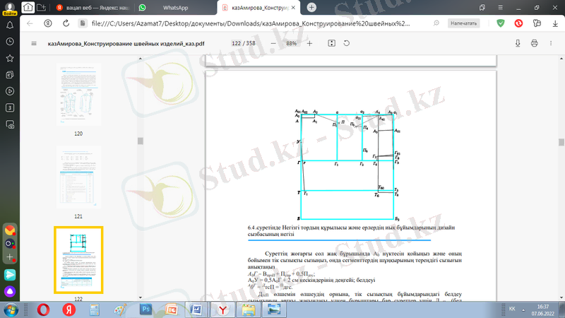565x318 pixels.
Task: Select the page 120 thumbnail
Action: tap(78, 95)
